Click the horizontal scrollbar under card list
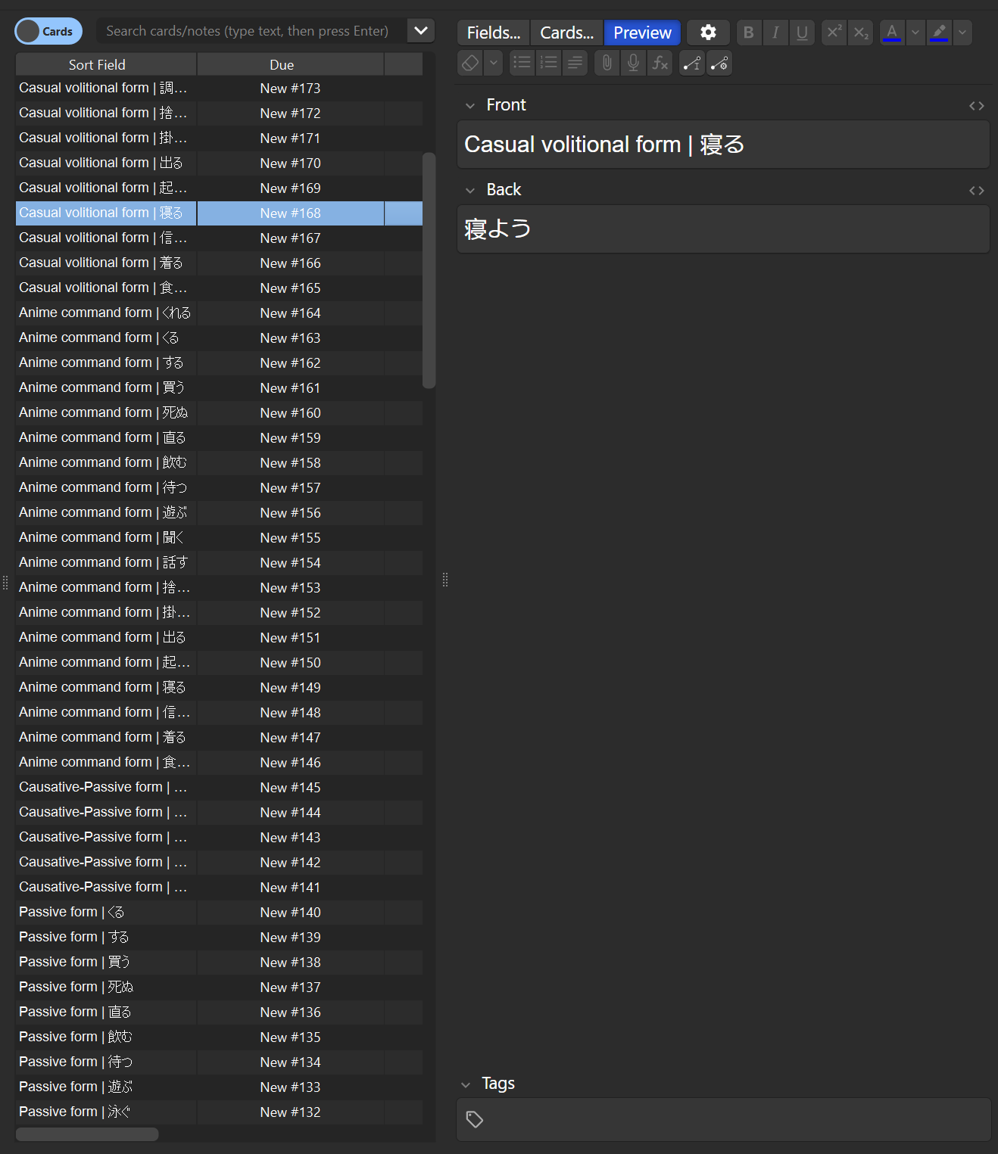Screen dimensions: 998x1154 point(87,1134)
